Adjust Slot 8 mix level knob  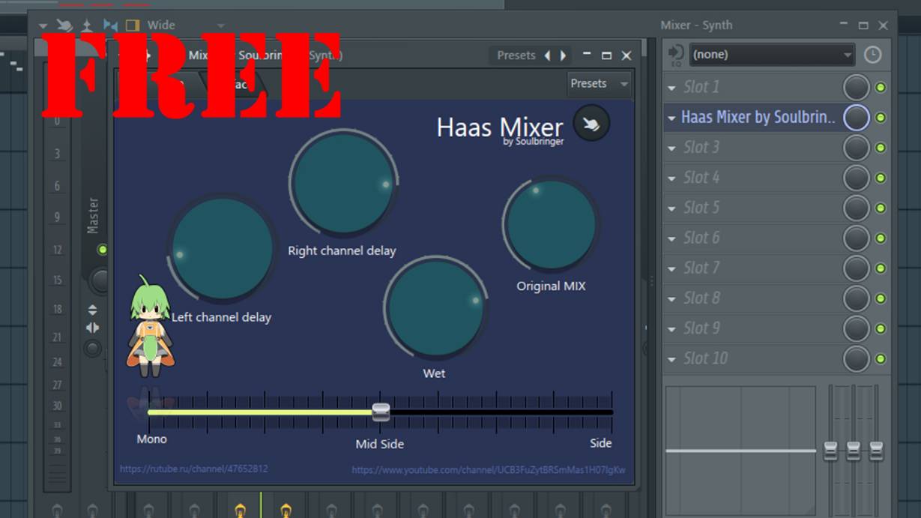pyautogui.click(x=857, y=298)
